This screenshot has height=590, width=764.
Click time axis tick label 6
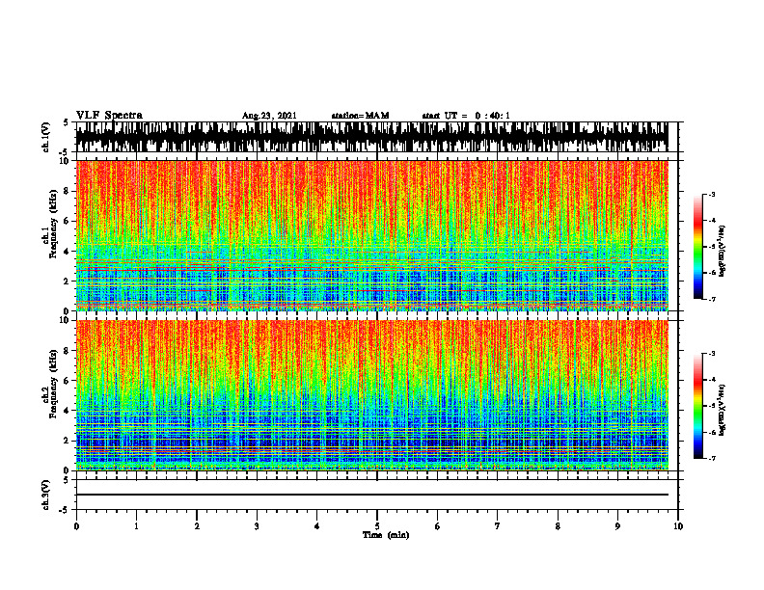tap(438, 526)
